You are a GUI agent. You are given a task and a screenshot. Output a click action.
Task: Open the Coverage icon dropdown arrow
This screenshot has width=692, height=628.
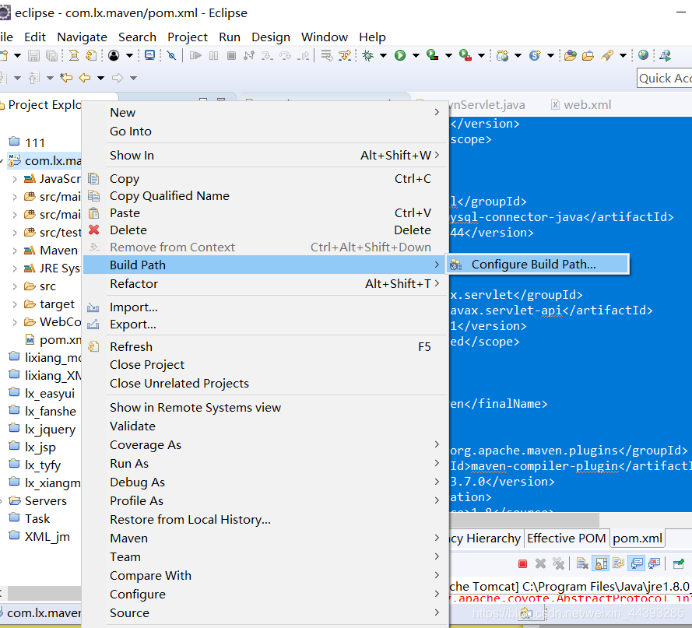(x=448, y=55)
